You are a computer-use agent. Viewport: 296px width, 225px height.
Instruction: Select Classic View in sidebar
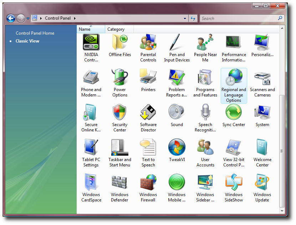[x=27, y=41]
